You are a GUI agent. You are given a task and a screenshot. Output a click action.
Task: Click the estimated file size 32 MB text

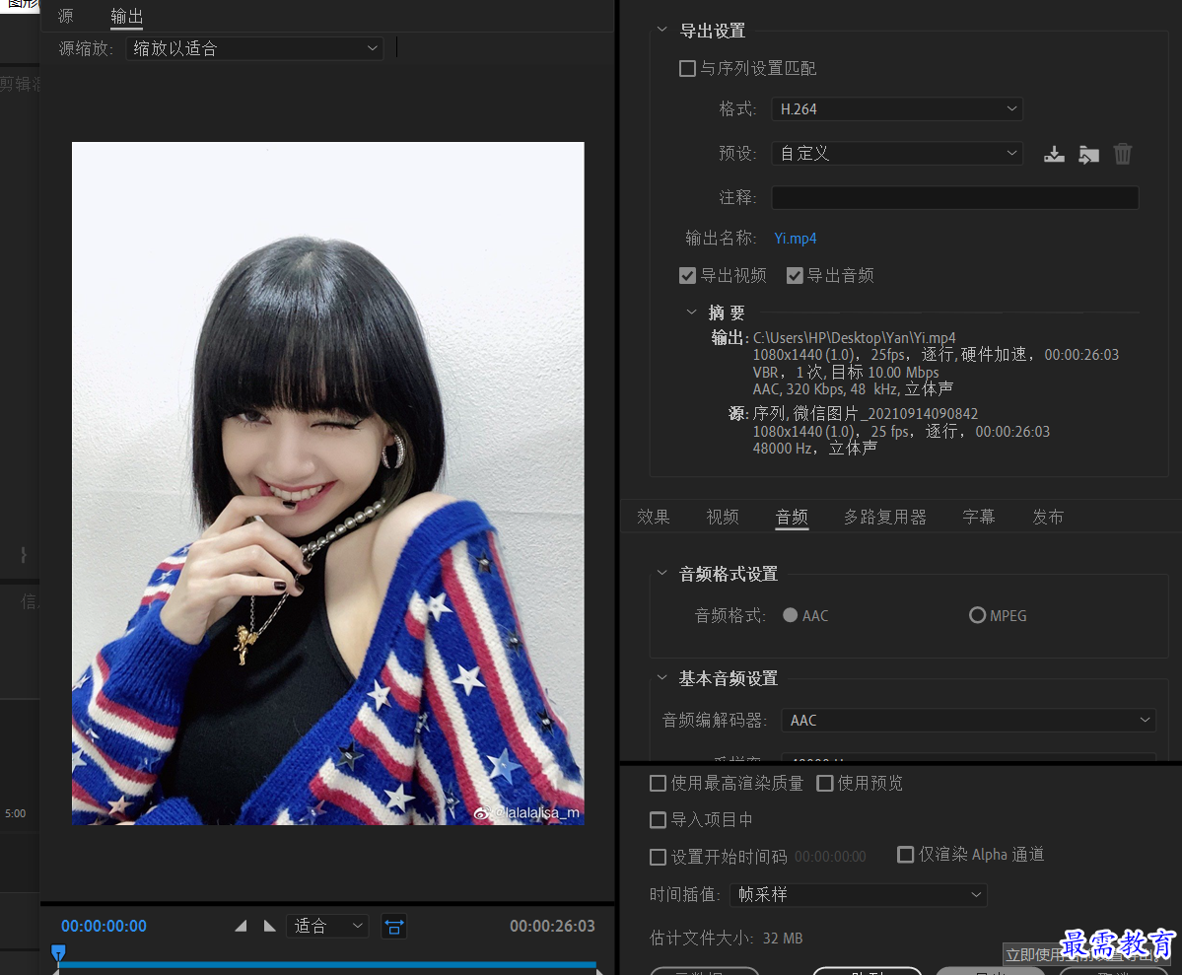[783, 939]
